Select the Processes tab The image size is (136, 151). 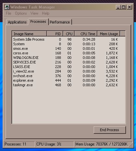tap(38, 21)
